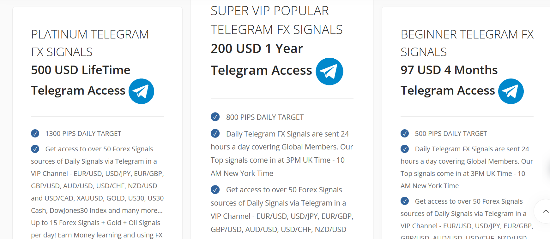Click the checkmark beside 1300 PIPS DAILY TARGET
The image size is (550, 239).
click(x=35, y=133)
